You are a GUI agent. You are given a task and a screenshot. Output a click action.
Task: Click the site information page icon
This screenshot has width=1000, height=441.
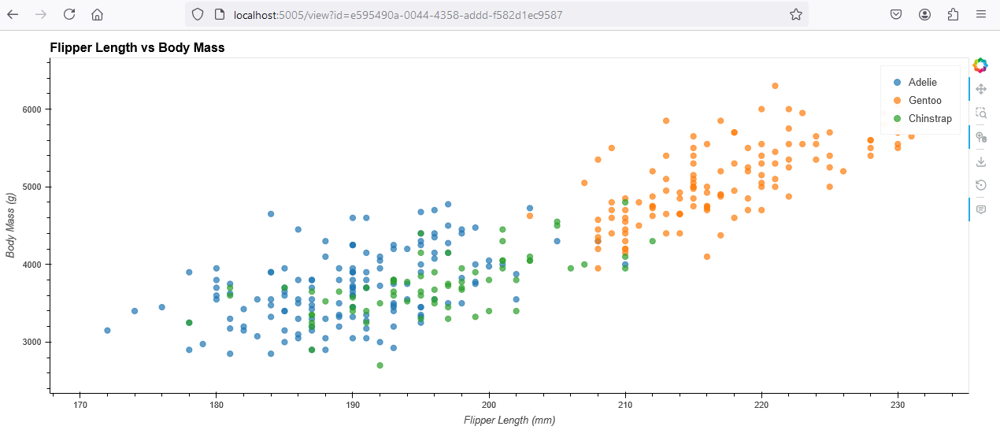click(x=220, y=14)
